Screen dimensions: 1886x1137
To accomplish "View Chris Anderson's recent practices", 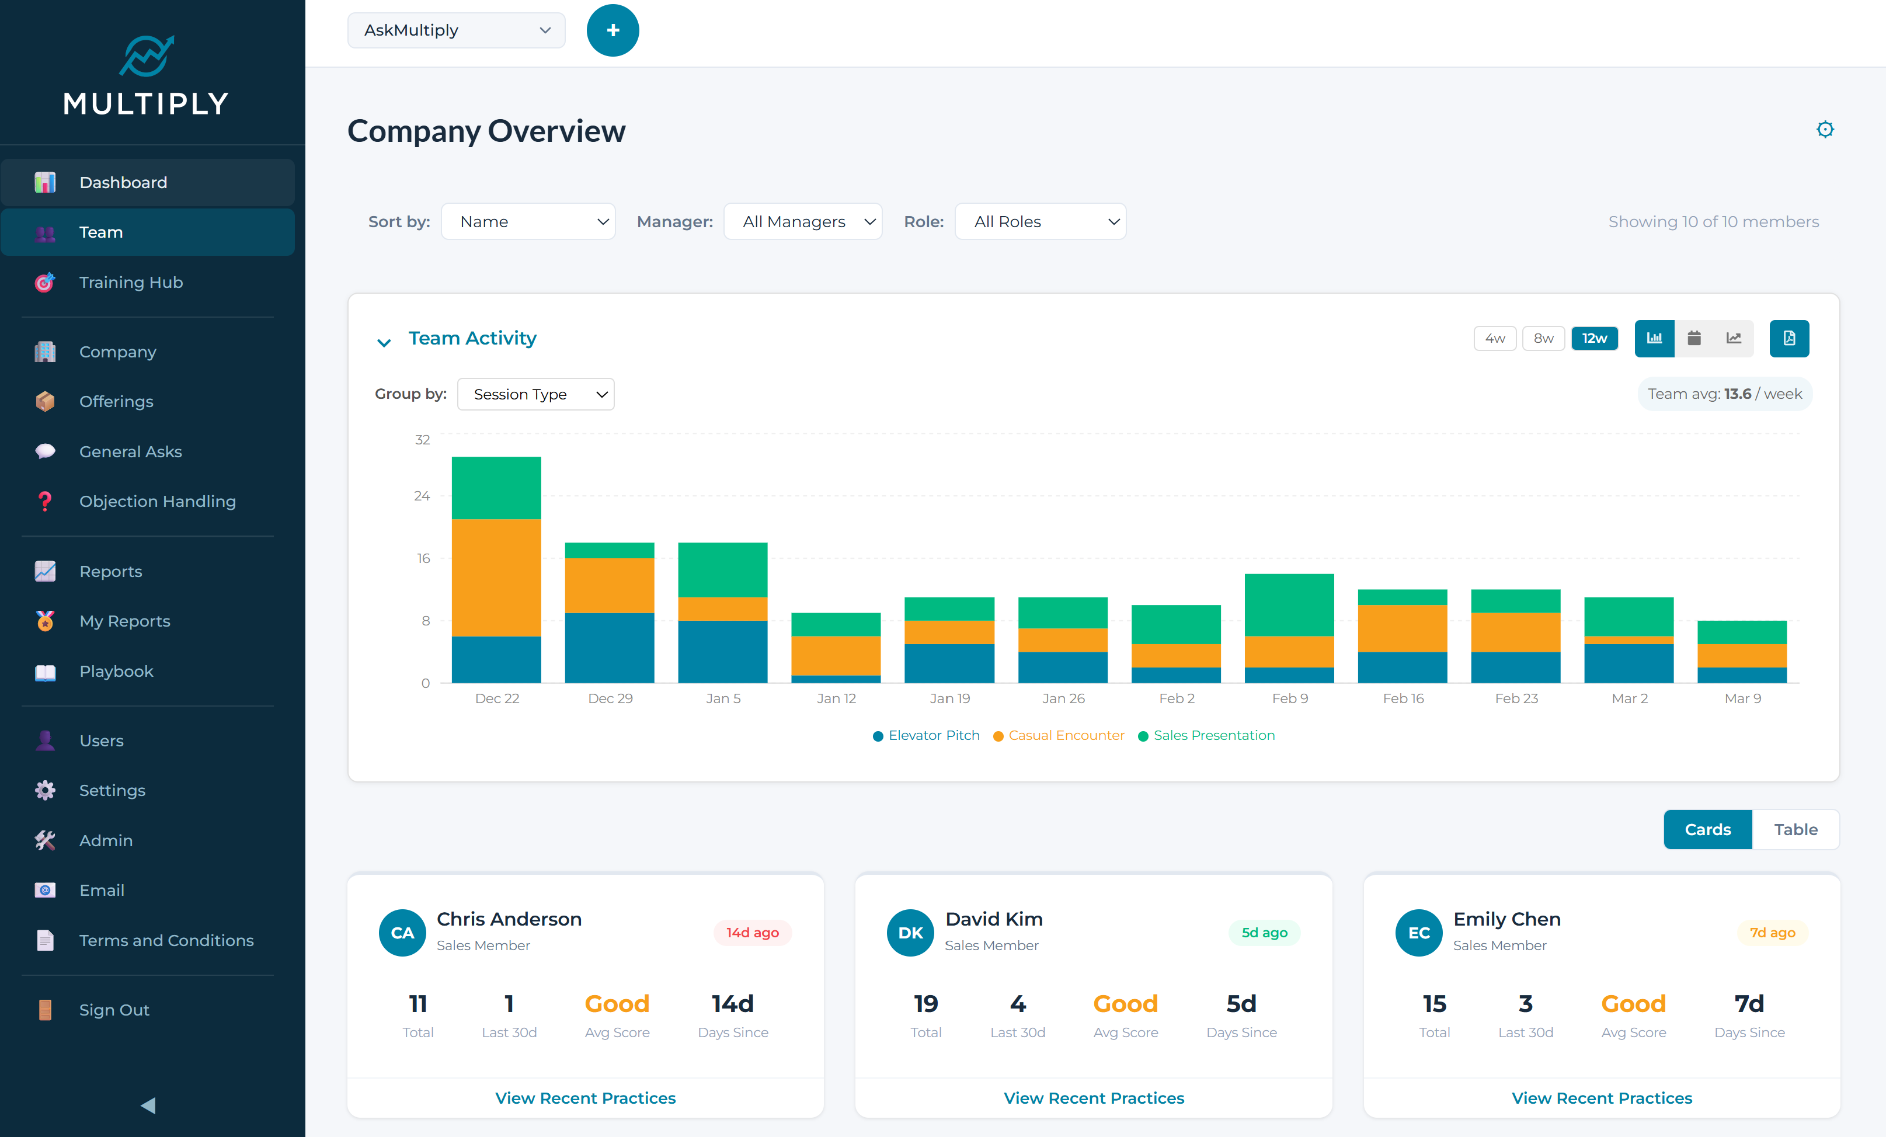I will [x=585, y=1098].
